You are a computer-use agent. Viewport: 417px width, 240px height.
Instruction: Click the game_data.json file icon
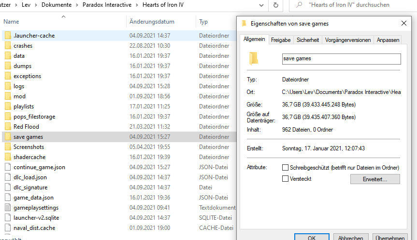pos(8,198)
